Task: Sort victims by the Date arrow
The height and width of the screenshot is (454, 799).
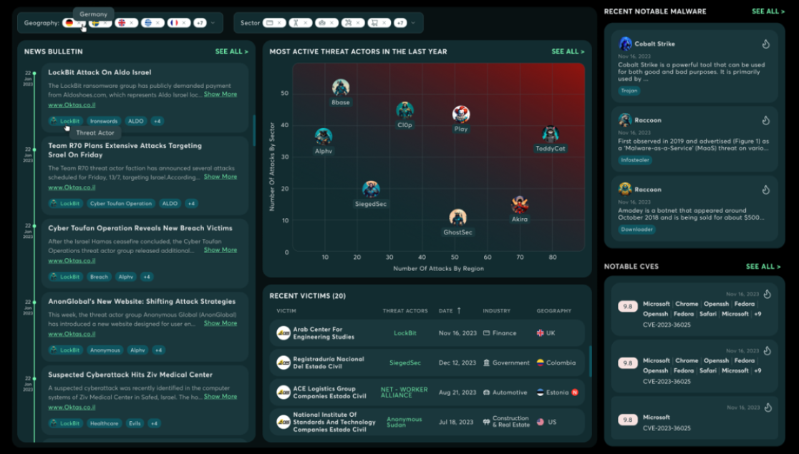Action: (459, 310)
